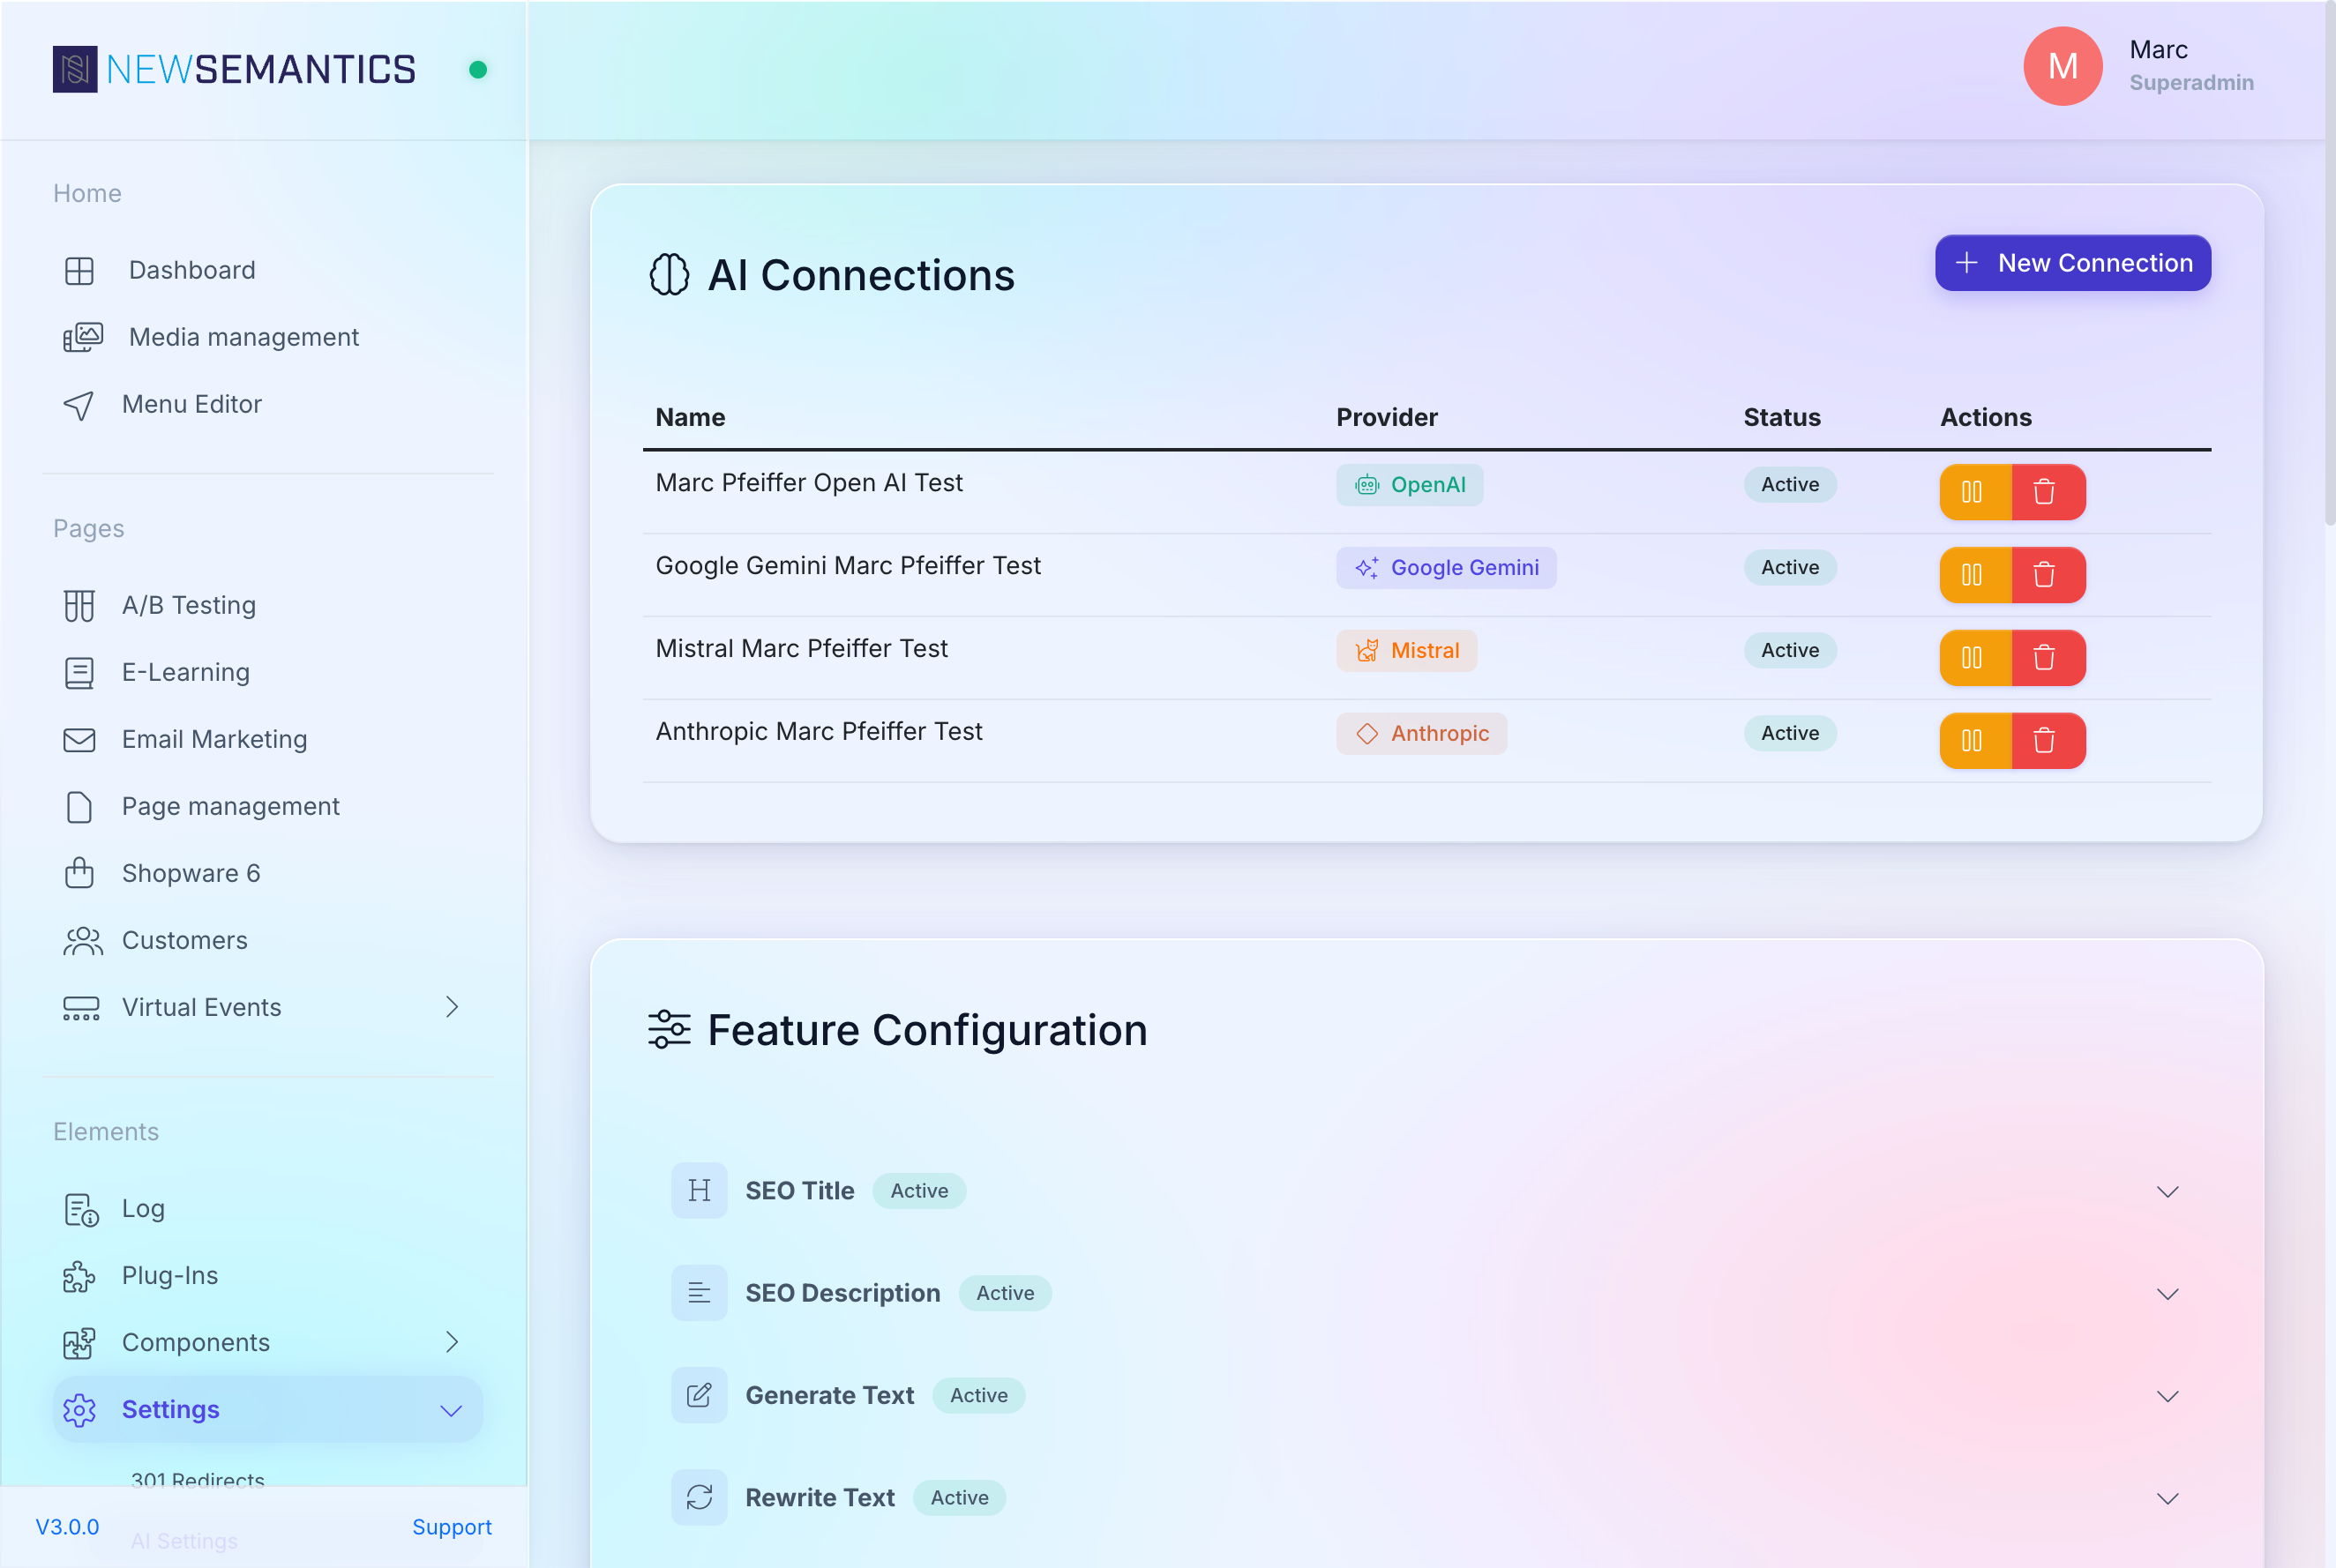Viewport: 2336px width, 1568px height.
Task: Click the AI Connections brain icon
Action: [670, 275]
